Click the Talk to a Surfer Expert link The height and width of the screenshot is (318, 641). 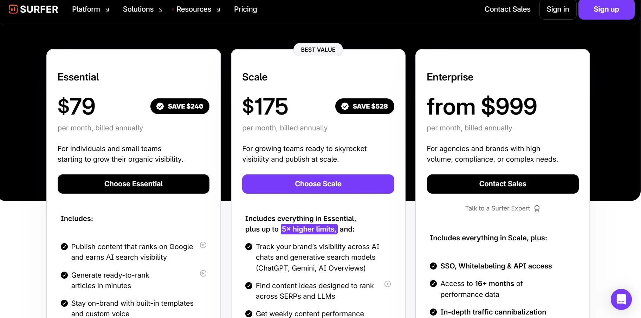click(x=497, y=208)
